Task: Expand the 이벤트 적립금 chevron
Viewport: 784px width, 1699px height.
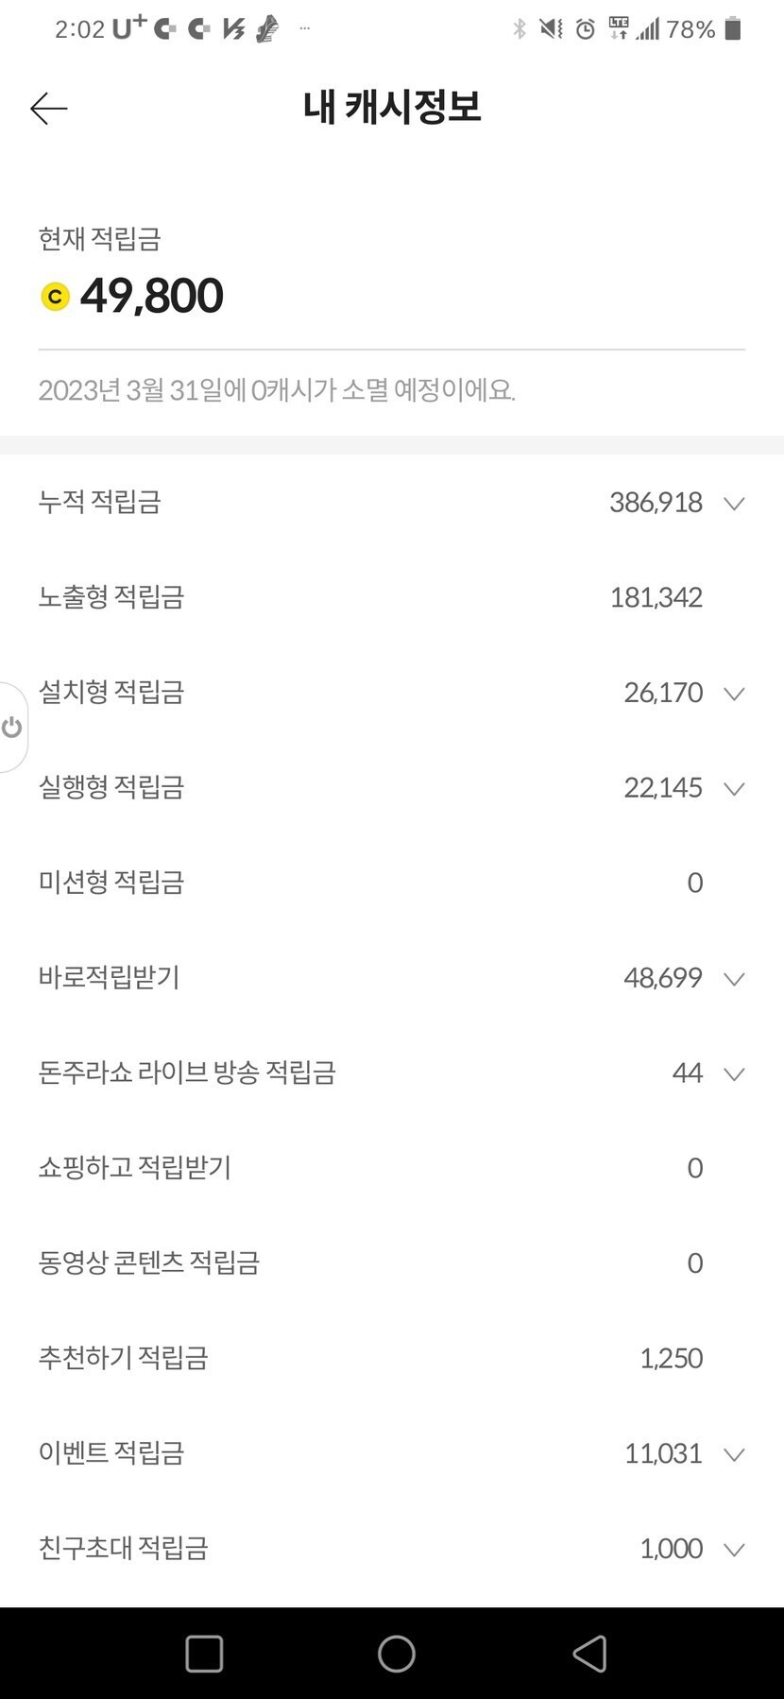Action: click(x=734, y=1454)
